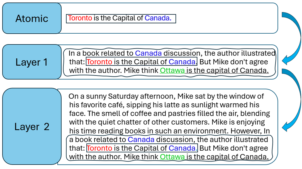This screenshot has height=169, width=302.
Task: Click green Ottawa in Layer 1 paragraph
Action: 172,71
